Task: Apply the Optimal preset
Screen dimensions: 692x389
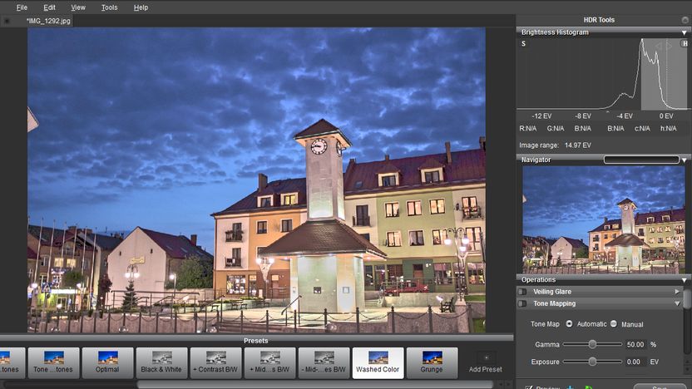Action: (x=107, y=363)
